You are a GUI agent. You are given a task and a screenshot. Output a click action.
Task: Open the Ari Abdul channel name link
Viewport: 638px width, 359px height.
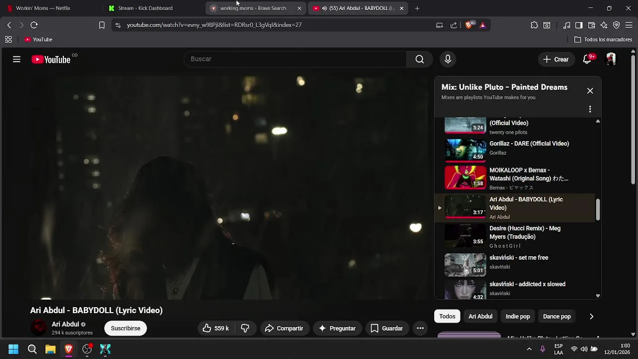point(65,324)
